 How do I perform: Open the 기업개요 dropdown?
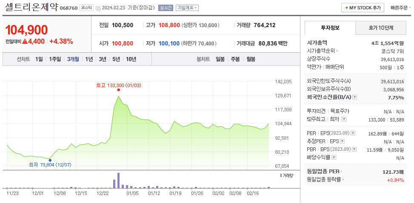[187, 8]
